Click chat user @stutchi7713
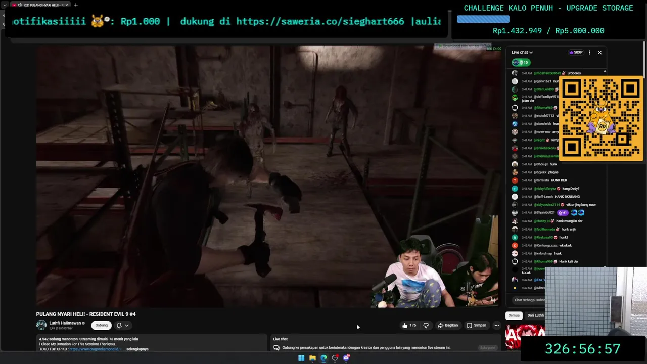 coord(544,116)
